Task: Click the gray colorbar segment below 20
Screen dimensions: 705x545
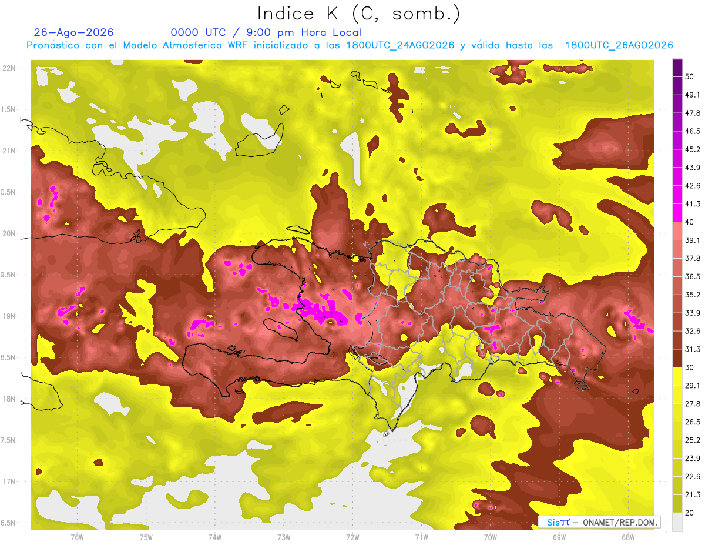Action: (x=677, y=522)
